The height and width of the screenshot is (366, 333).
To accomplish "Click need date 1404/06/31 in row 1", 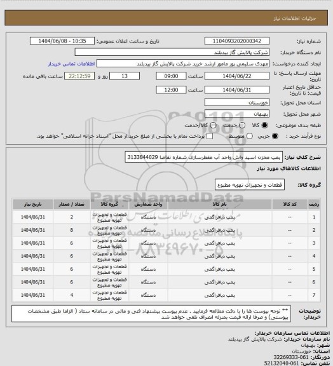I will [x=32, y=217].
